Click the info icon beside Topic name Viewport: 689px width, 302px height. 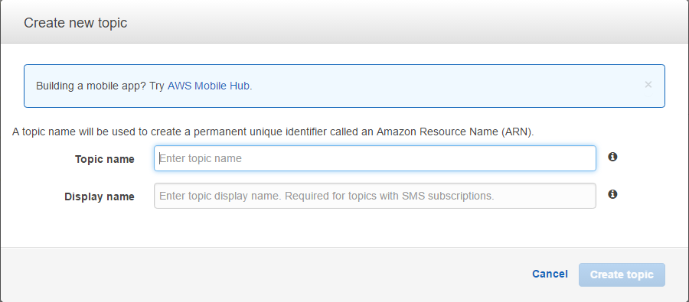[x=612, y=157]
